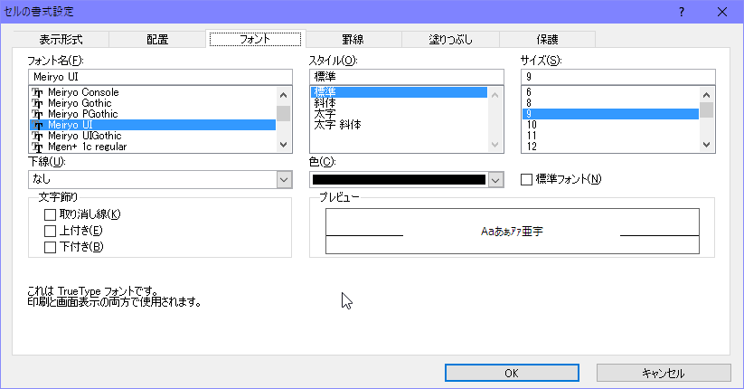This screenshot has height=389, width=744.
Task: Choose font size 11
Action: click(x=610, y=136)
